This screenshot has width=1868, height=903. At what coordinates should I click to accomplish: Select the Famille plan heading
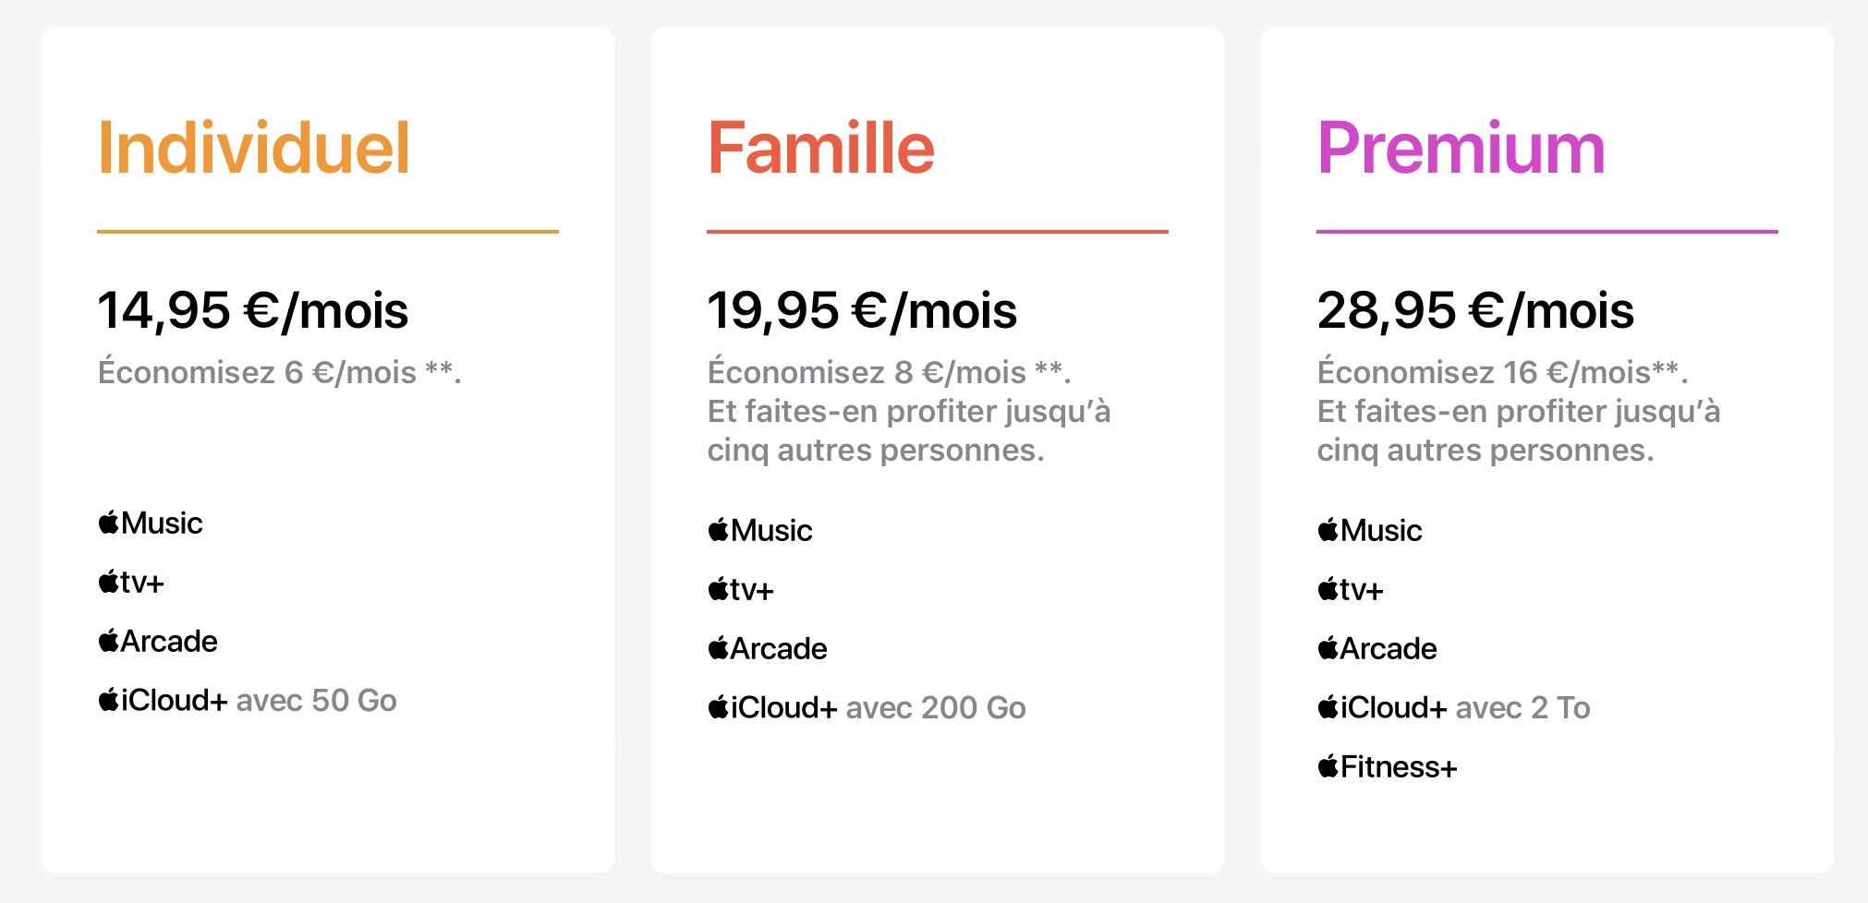[821, 148]
